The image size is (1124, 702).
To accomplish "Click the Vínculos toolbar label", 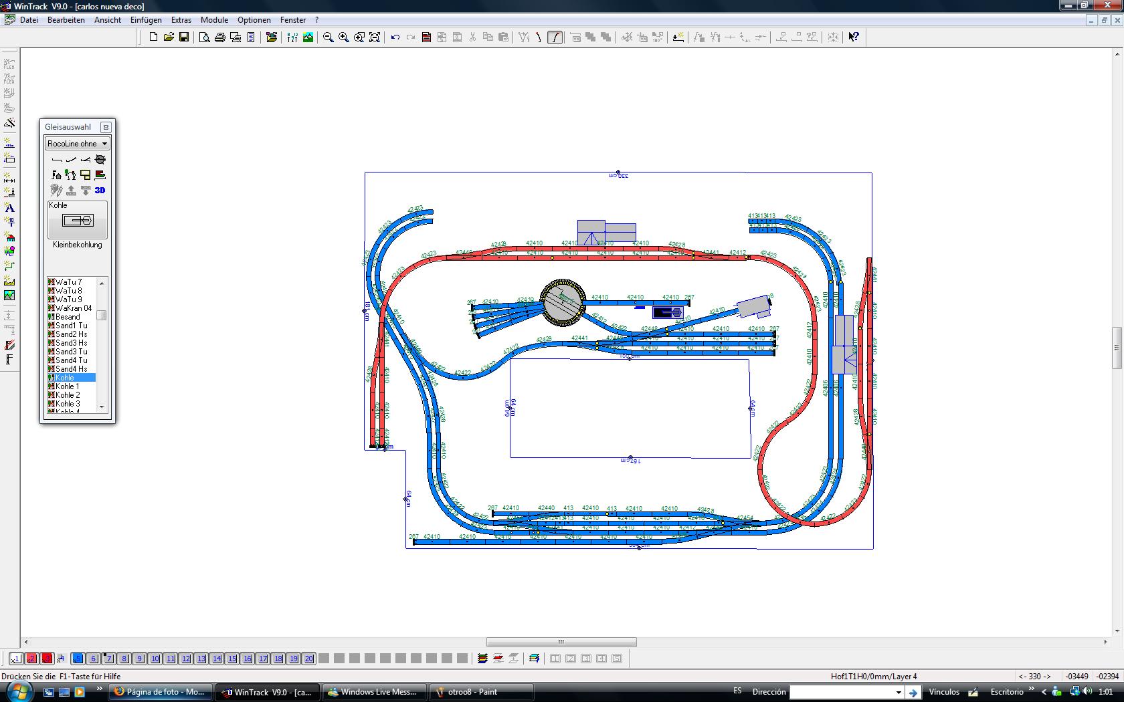I will click(944, 692).
